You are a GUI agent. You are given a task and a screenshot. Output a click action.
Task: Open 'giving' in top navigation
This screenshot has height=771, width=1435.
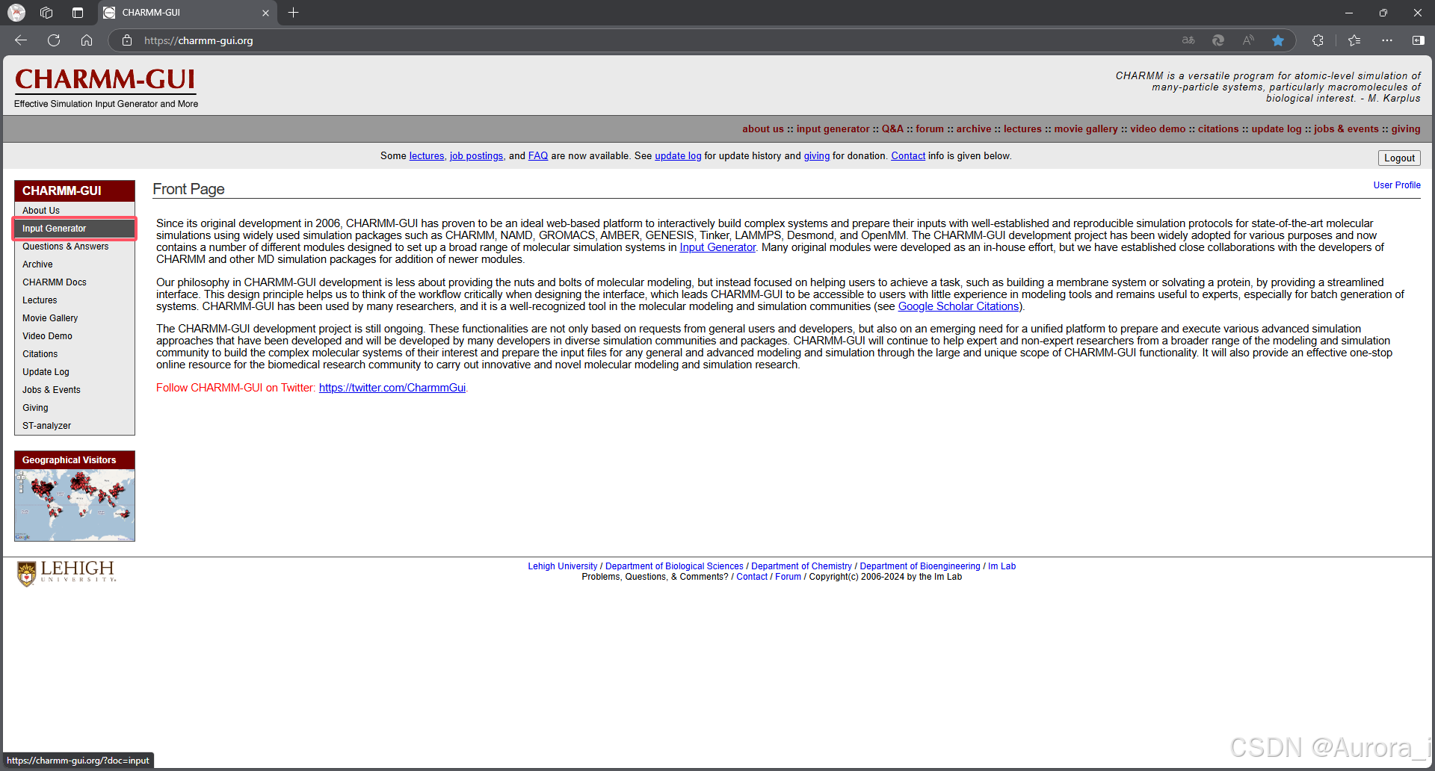pyautogui.click(x=1406, y=129)
